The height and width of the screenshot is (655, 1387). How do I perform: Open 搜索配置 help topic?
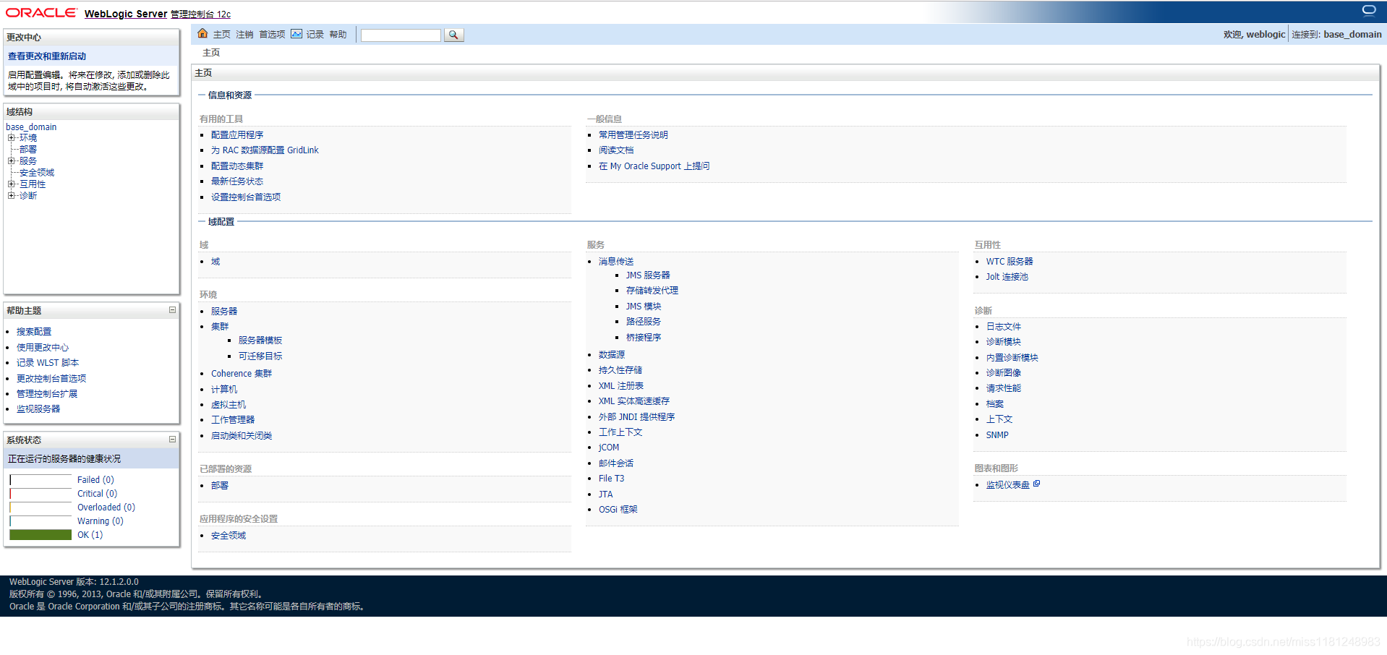[34, 332]
